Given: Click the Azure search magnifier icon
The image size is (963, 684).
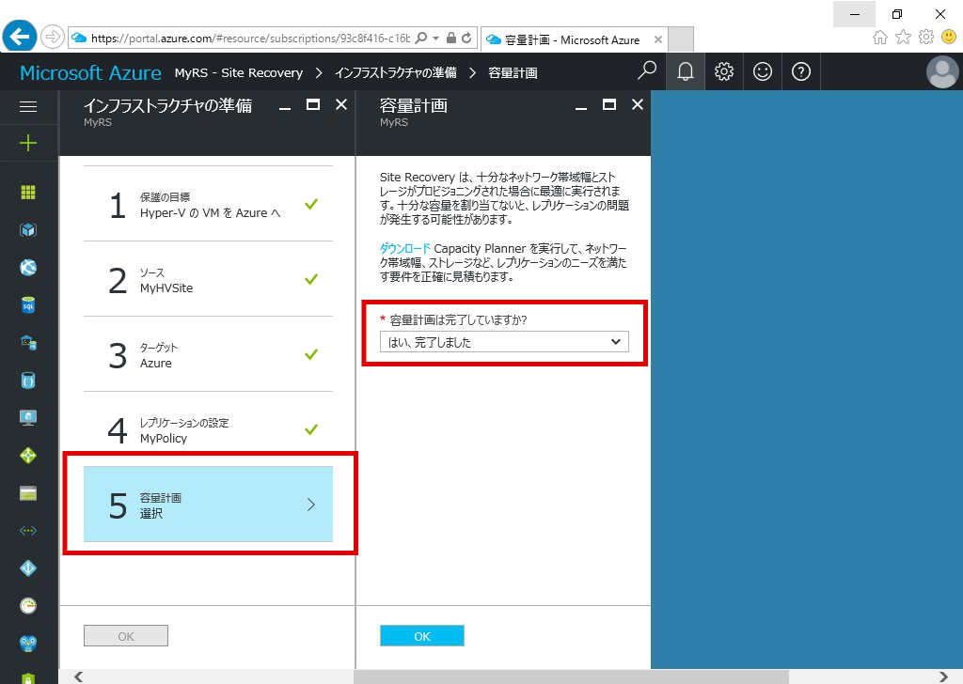Looking at the screenshot, I should pos(647,71).
